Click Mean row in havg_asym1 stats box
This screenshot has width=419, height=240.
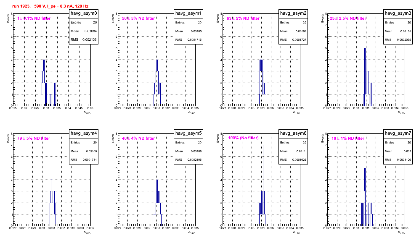[x=188, y=31]
